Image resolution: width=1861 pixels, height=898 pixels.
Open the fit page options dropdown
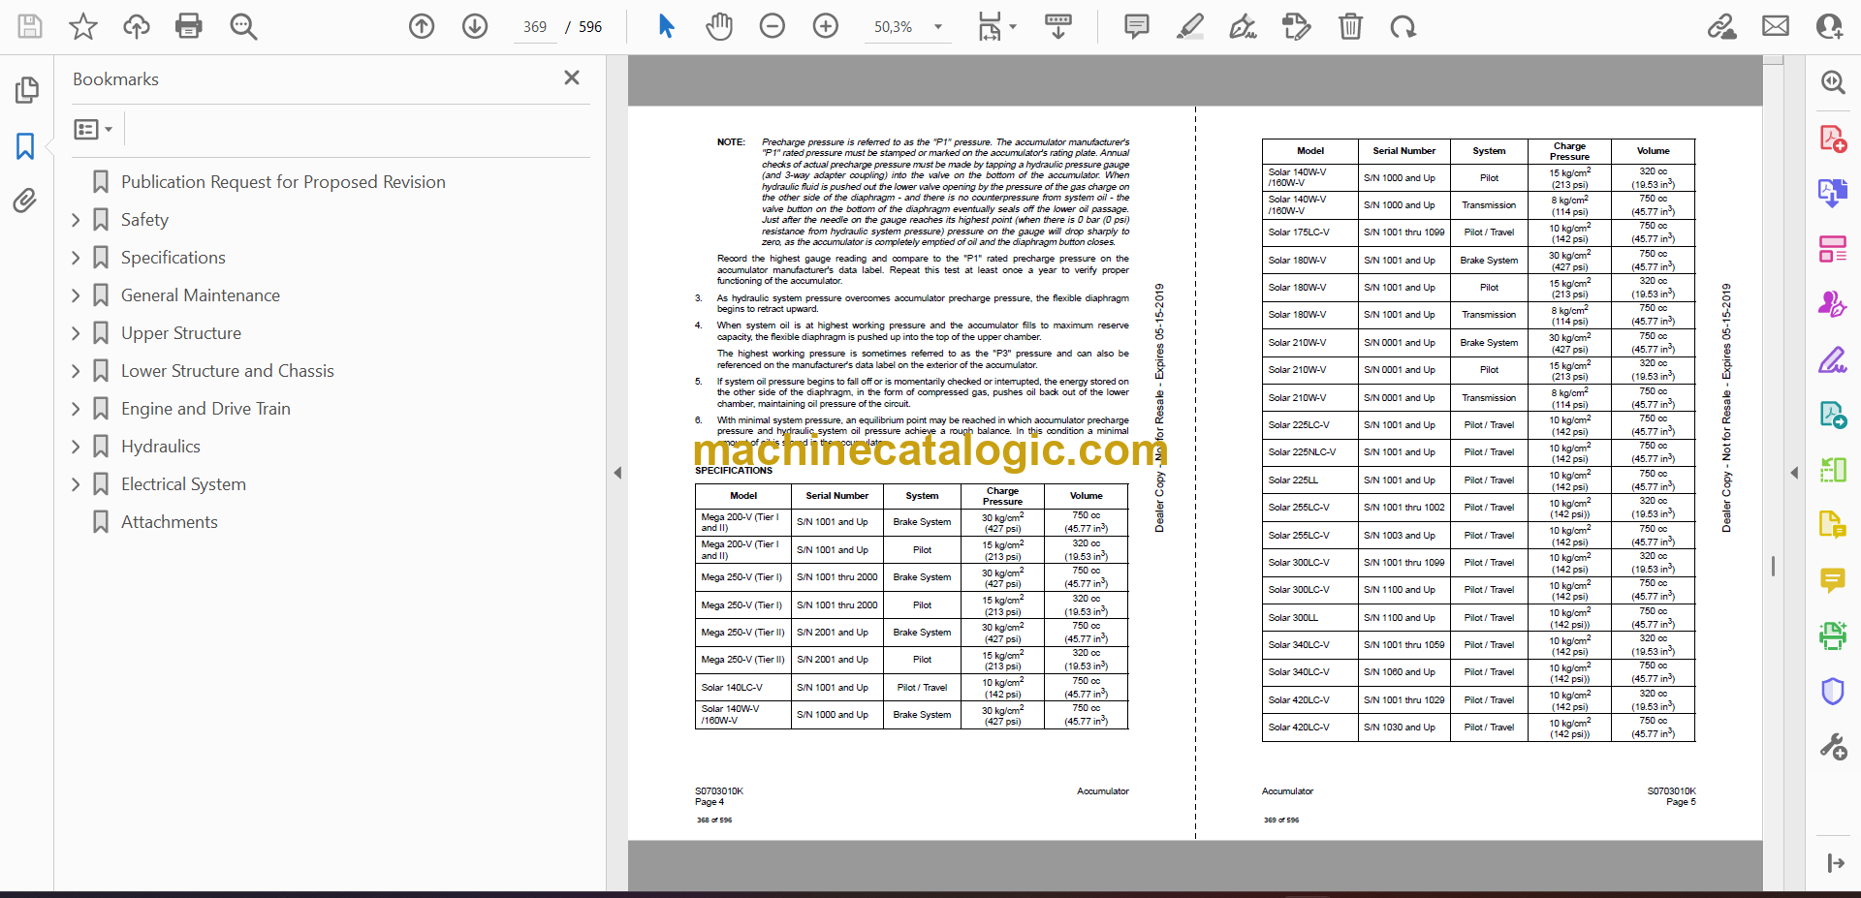(997, 26)
